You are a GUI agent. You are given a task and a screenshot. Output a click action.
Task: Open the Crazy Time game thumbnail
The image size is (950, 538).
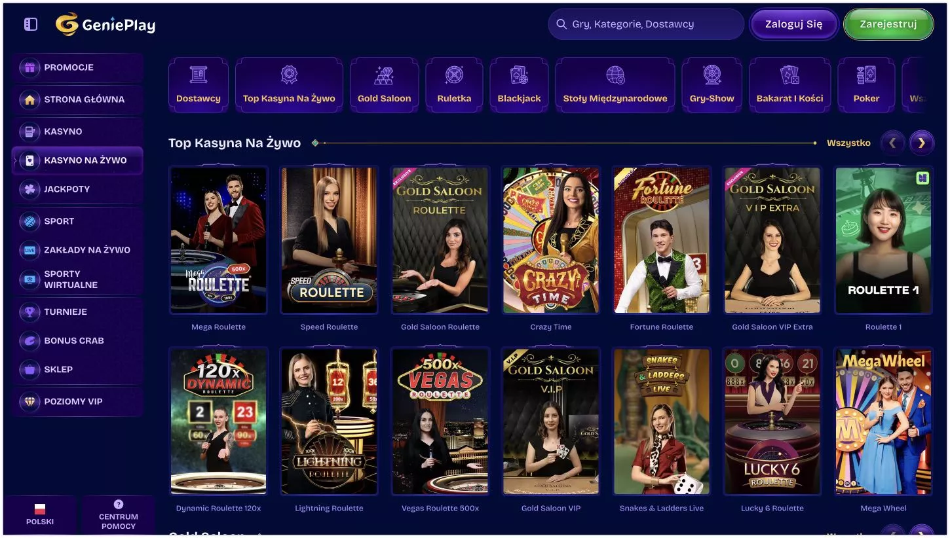coord(551,240)
